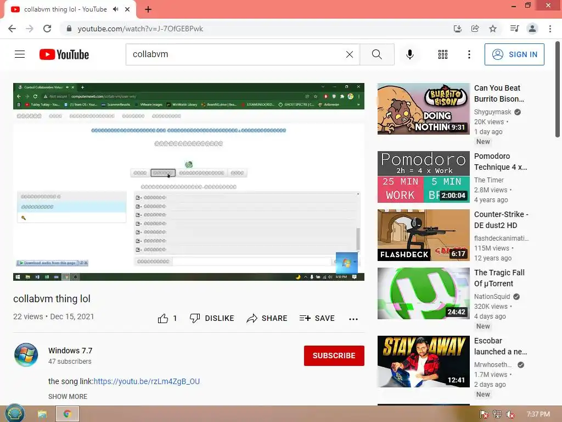This screenshot has width=562, height=422.
Task: Go back to the previous page
Action: [12, 29]
